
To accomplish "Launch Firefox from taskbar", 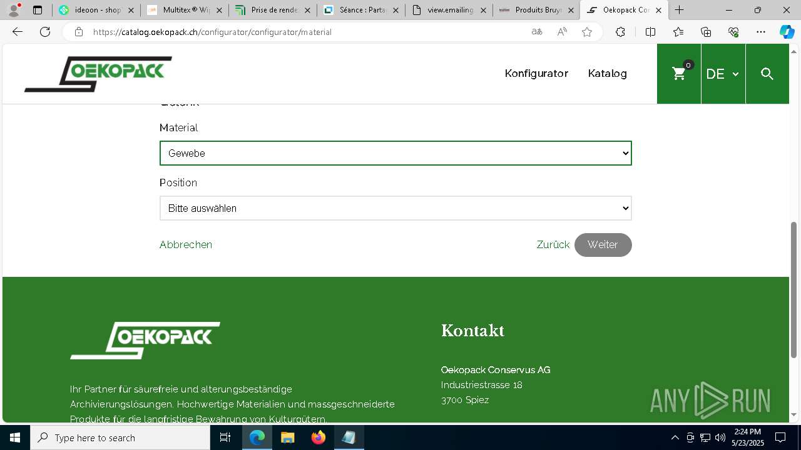I will 319,437.
